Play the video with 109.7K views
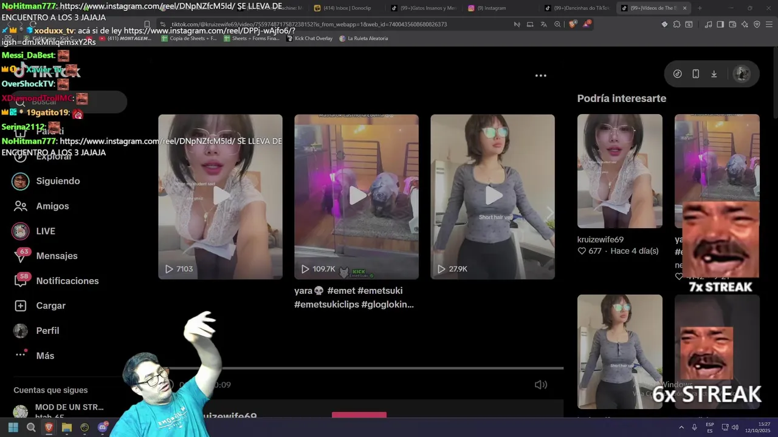This screenshot has height=437, width=778. (356, 197)
